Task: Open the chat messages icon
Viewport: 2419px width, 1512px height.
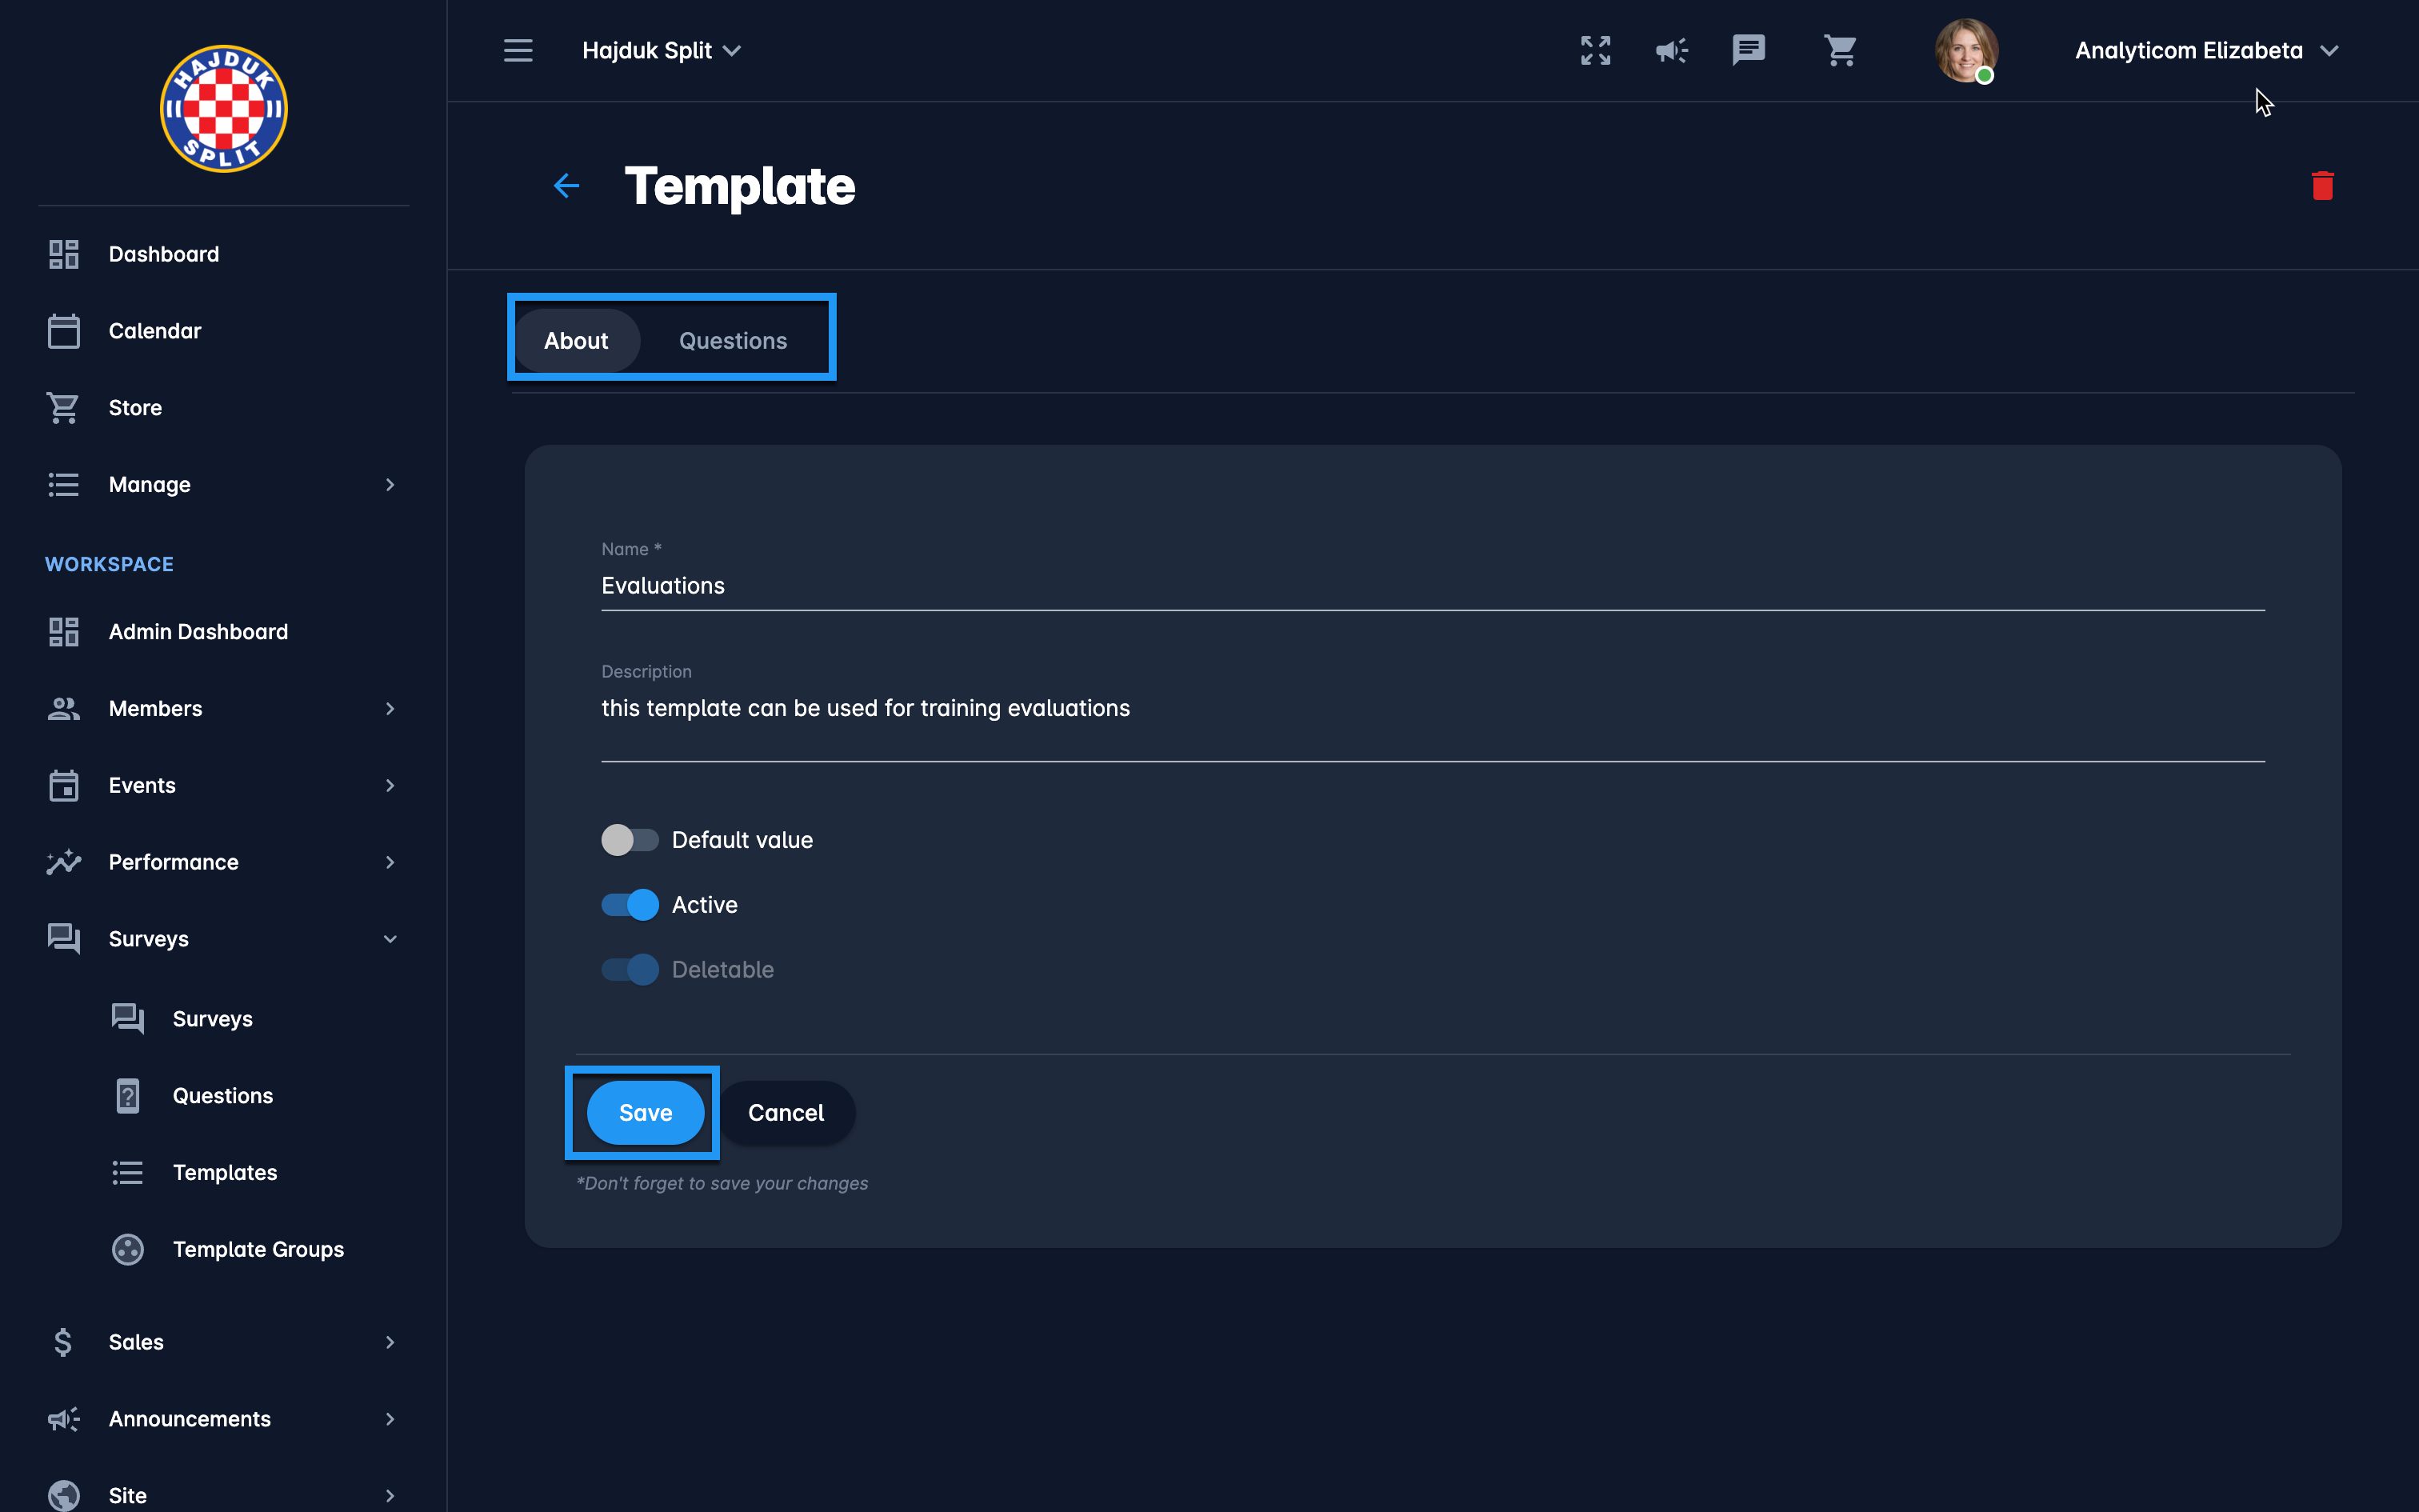Action: pos(1749,50)
